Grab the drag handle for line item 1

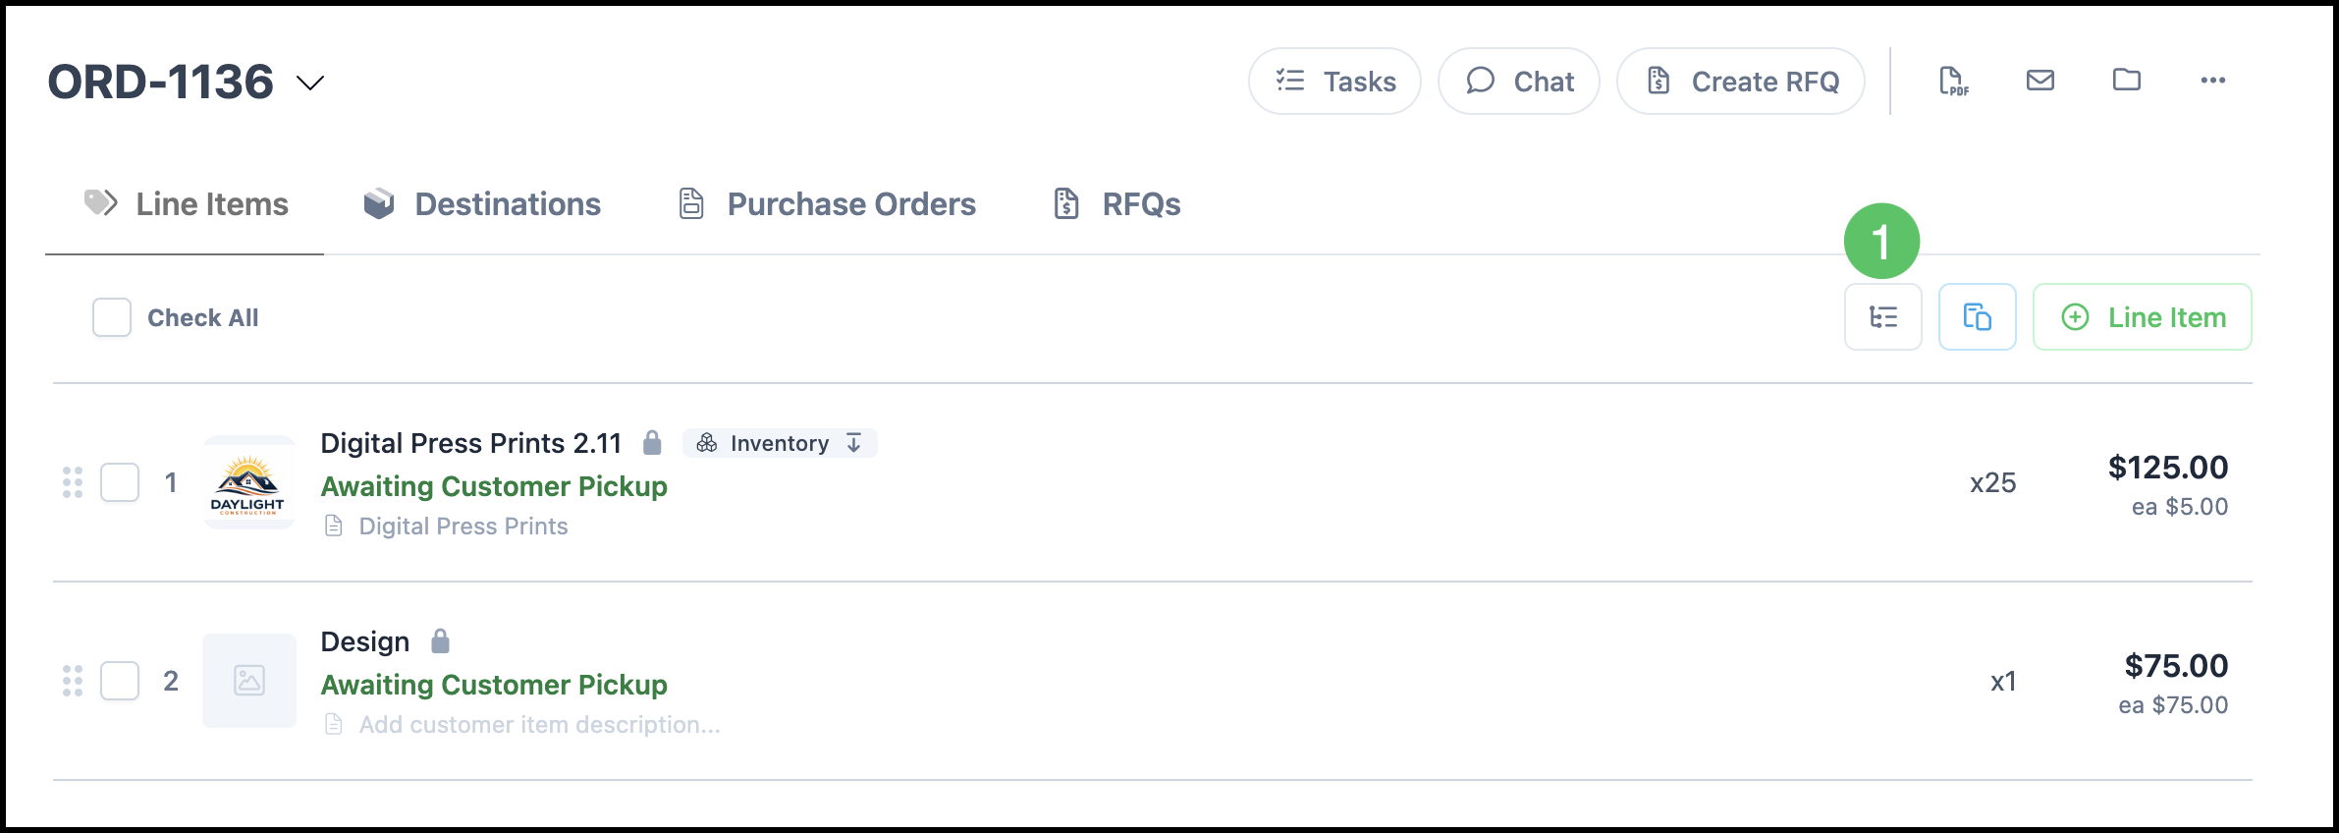[x=73, y=482]
